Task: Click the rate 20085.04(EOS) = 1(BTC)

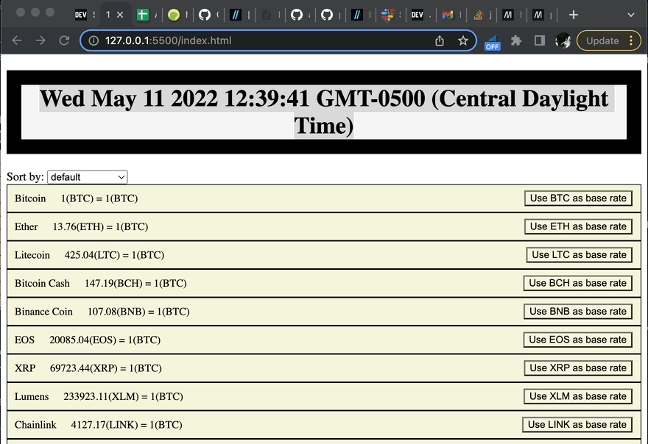Action: (x=105, y=340)
